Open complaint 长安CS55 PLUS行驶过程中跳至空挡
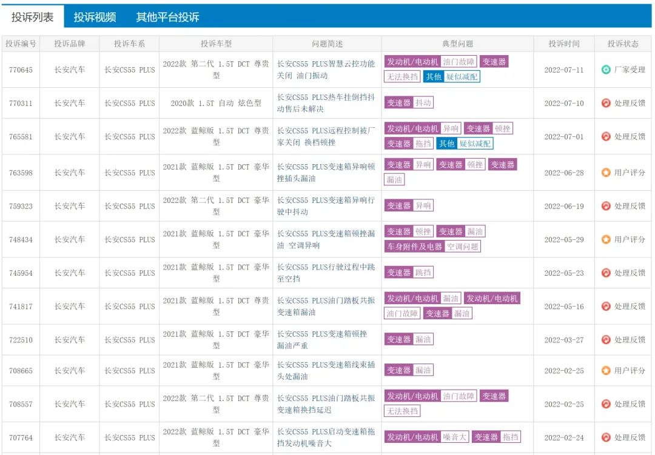655x455 pixels. pyautogui.click(x=326, y=273)
